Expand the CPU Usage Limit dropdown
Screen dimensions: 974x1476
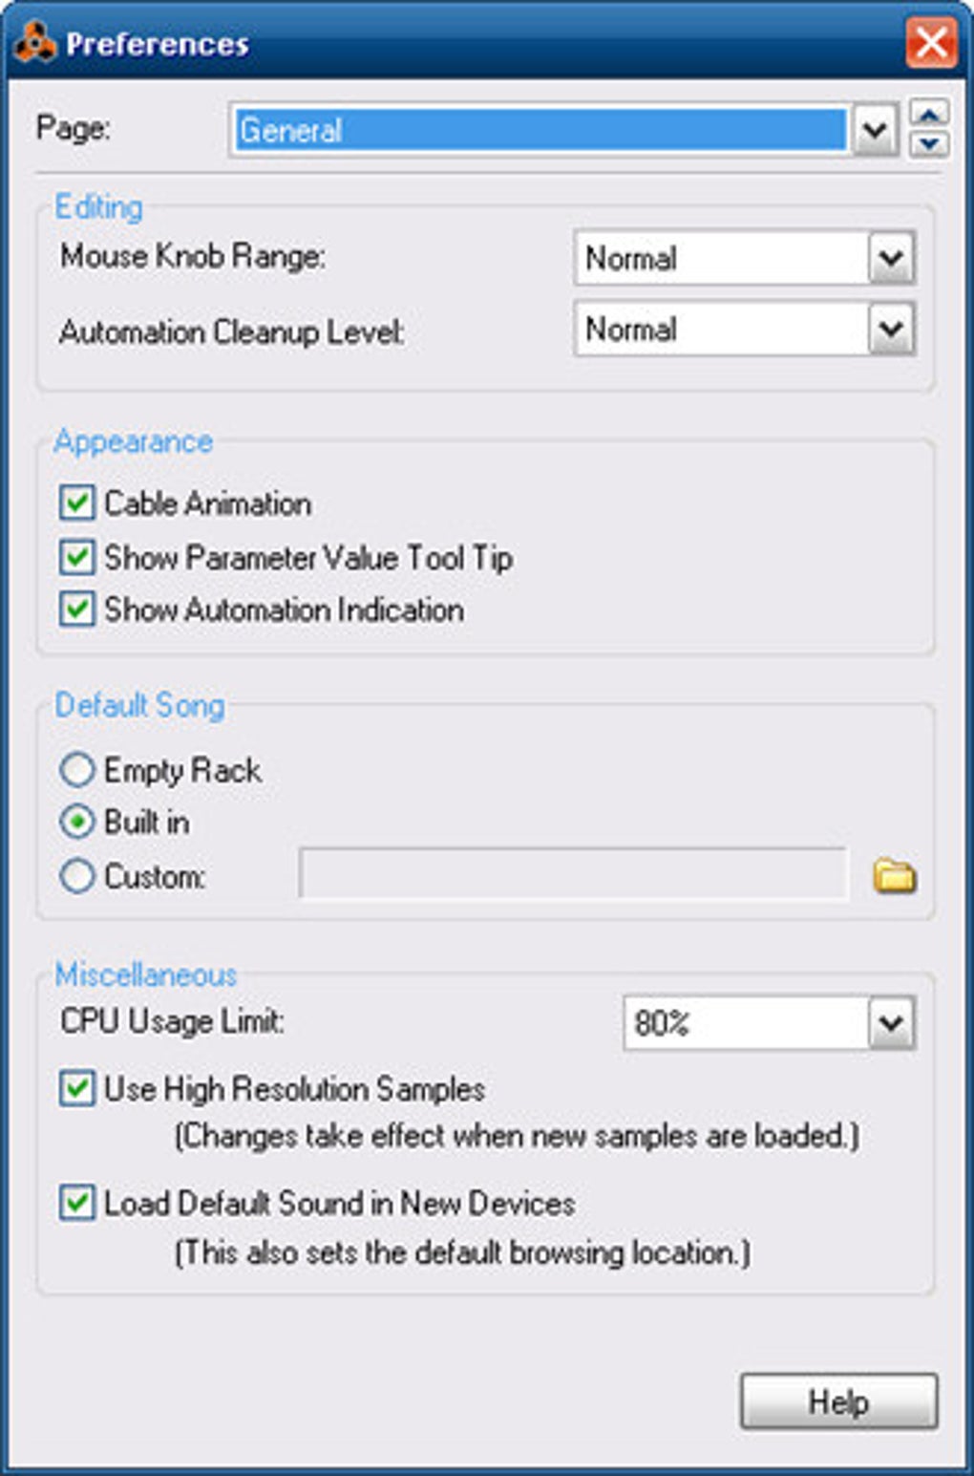tap(891, 1023)
